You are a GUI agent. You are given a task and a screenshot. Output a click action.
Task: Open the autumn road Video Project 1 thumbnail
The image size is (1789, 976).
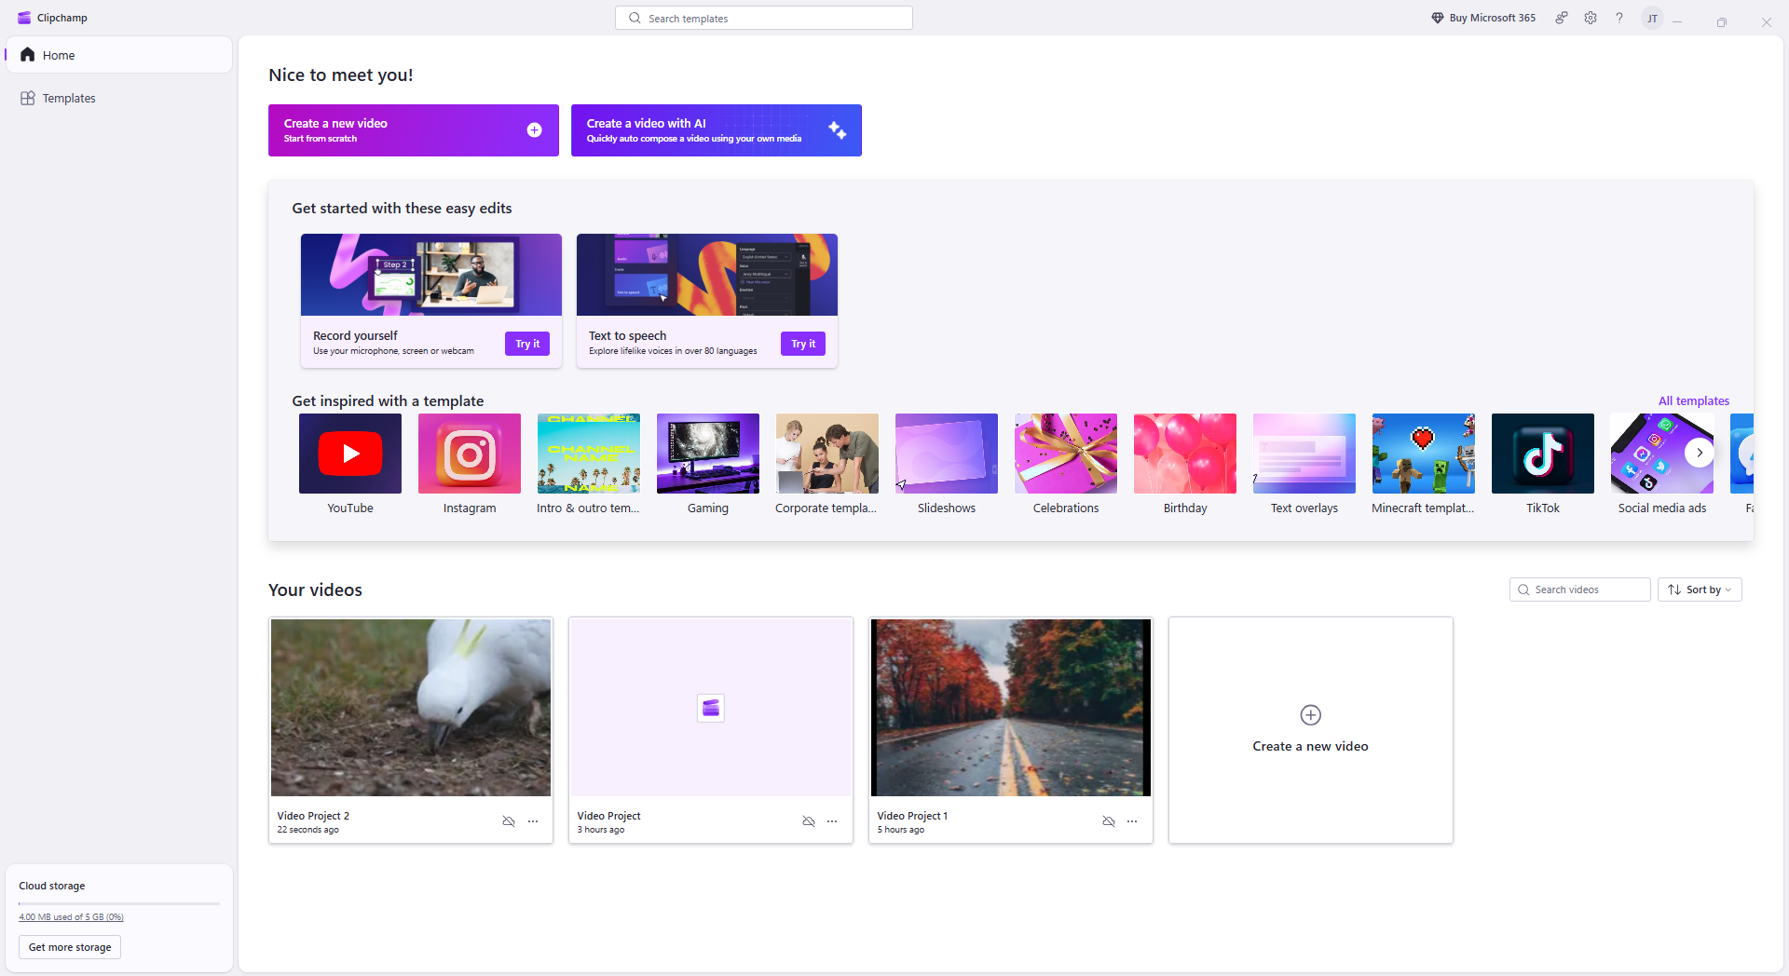(1010, 708)
